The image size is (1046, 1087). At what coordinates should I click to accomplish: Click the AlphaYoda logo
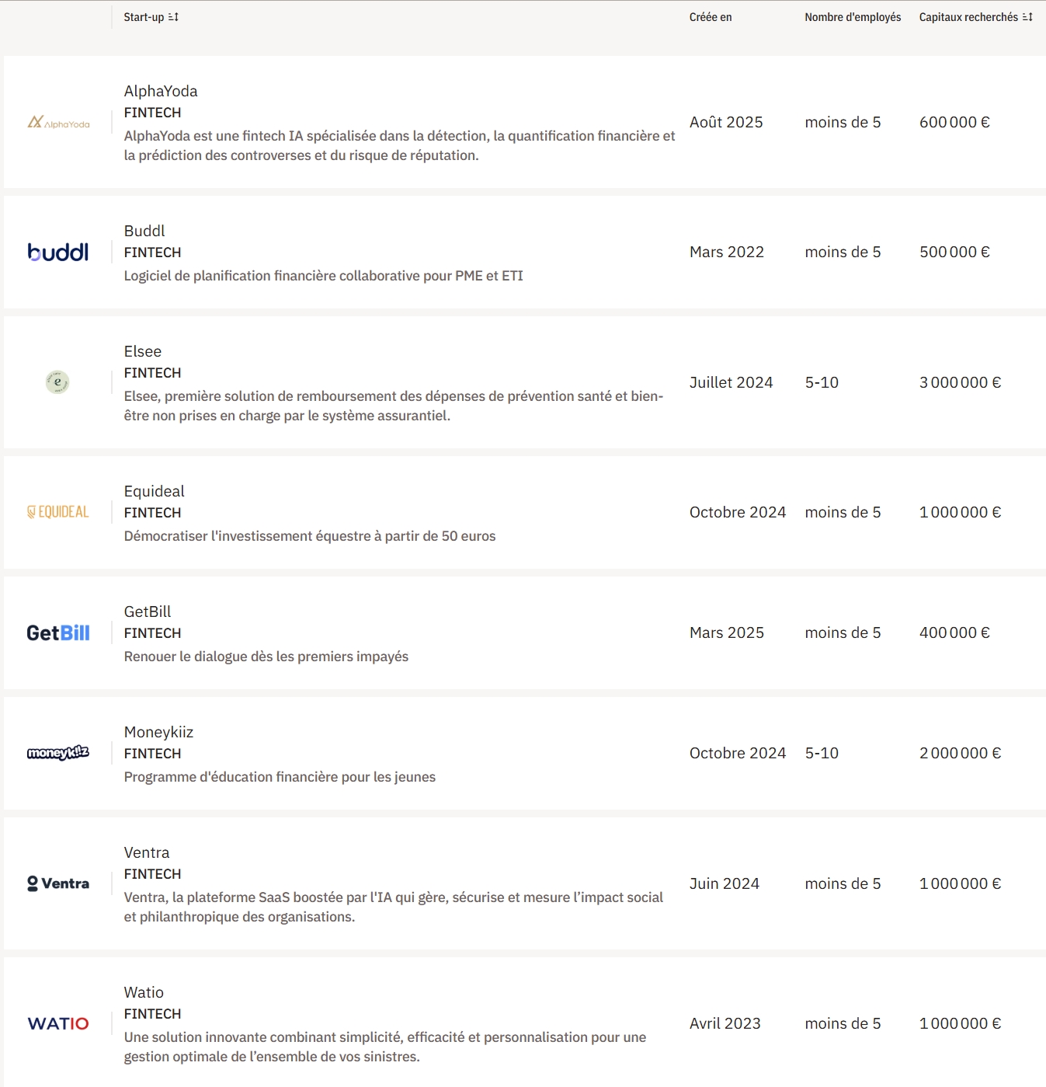(x=58, y=123)
